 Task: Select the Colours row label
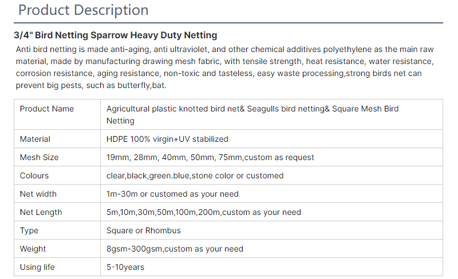(x=34, y=176)
